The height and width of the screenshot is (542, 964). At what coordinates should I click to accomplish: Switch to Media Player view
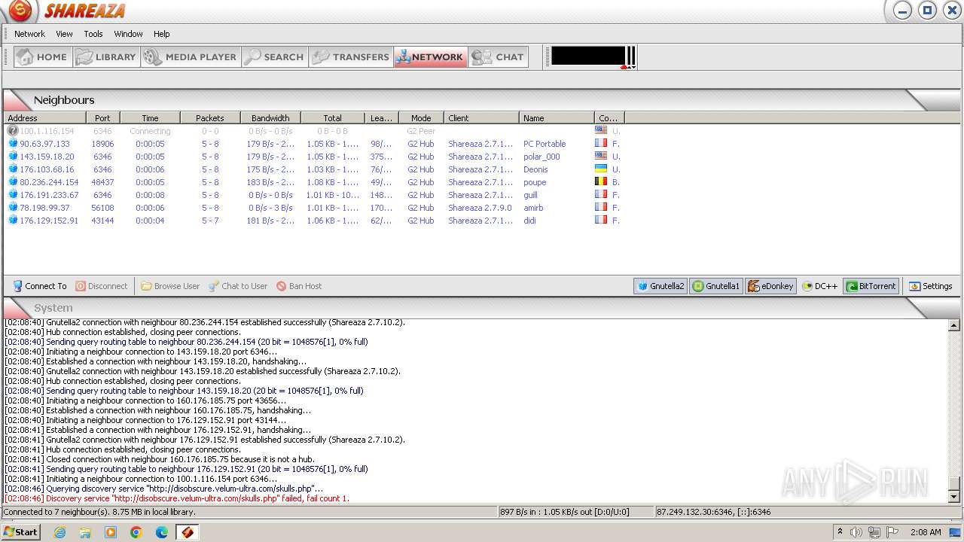point(191,56)
